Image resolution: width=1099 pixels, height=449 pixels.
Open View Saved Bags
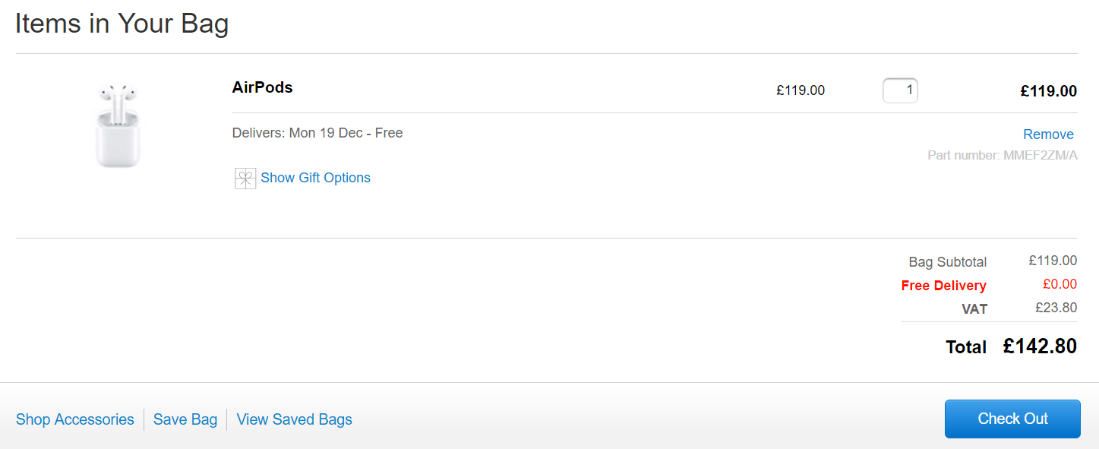[x=294, y=419]
